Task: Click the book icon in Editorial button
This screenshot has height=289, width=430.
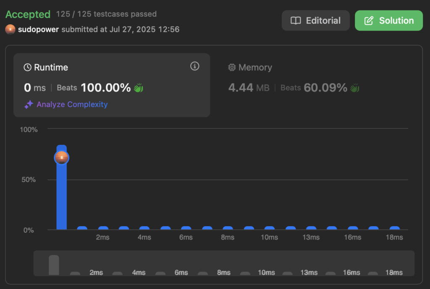Action: [296, 21]
